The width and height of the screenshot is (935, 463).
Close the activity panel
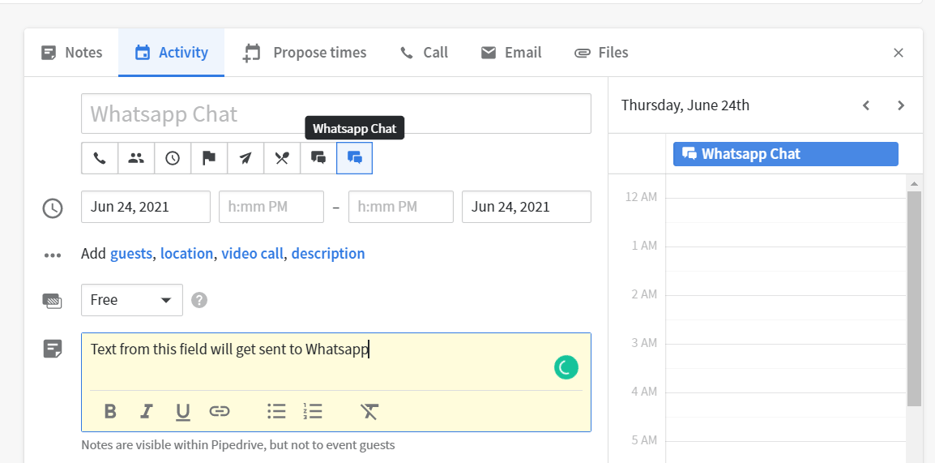click(899, 53)
